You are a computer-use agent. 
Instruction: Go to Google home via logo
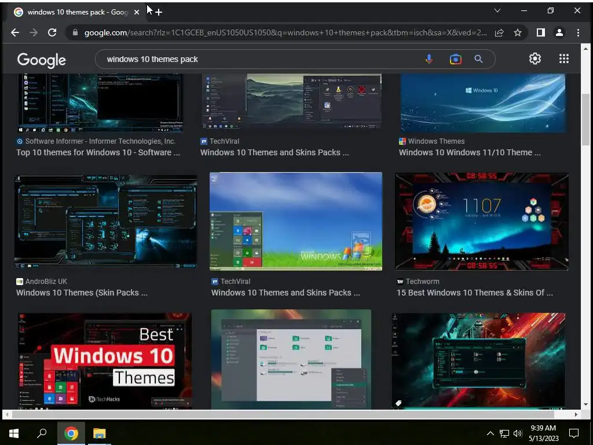click(x=42, y=60)
